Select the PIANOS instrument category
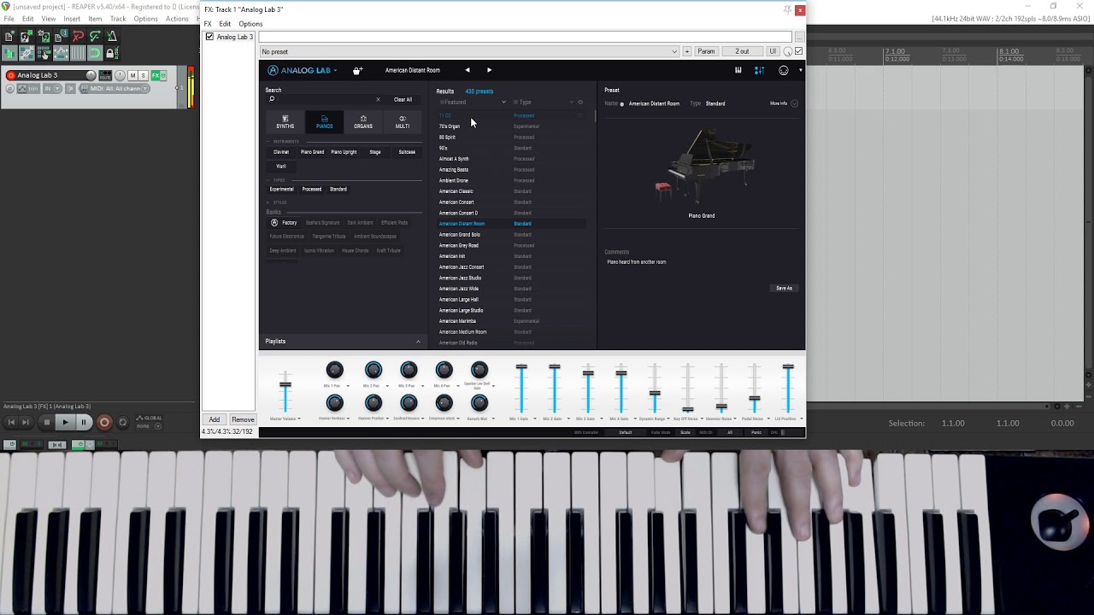Viewport: 1094px width, 615px height. point(324,122)
